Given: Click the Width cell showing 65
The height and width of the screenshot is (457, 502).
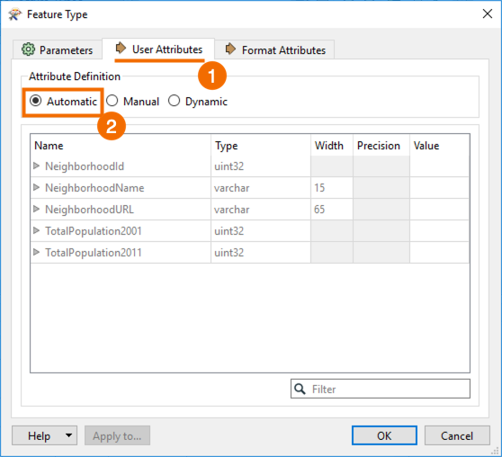Looking at the screenshot, I should pos(332,209).
